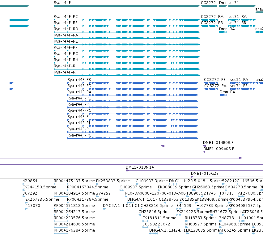Viewport: 263px width, 235px height.
Task: Select protein Rya-r44F-PG
Action: (79, 111)
